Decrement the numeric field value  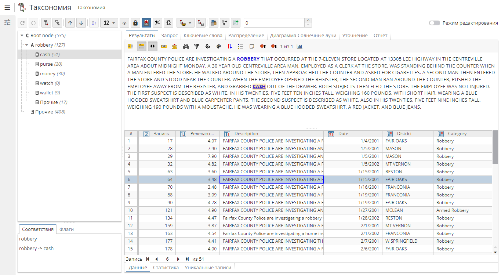coord(308,25)
